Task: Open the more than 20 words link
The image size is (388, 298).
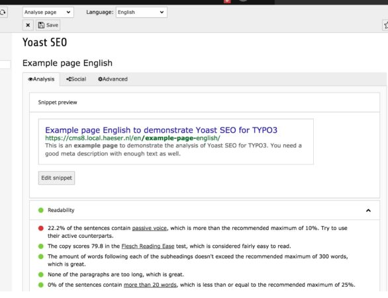Action: point(150,285)
